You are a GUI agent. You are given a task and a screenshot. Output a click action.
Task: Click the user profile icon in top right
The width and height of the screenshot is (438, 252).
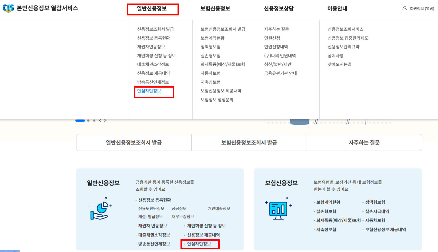point(404,8)
